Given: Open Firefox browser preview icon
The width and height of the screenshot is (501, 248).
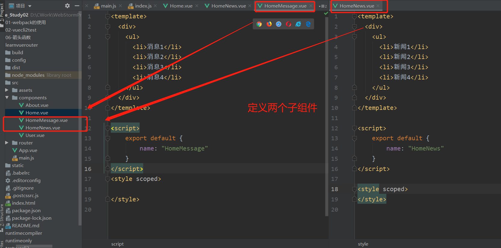Looking at the screenshot, I should 269,24.
